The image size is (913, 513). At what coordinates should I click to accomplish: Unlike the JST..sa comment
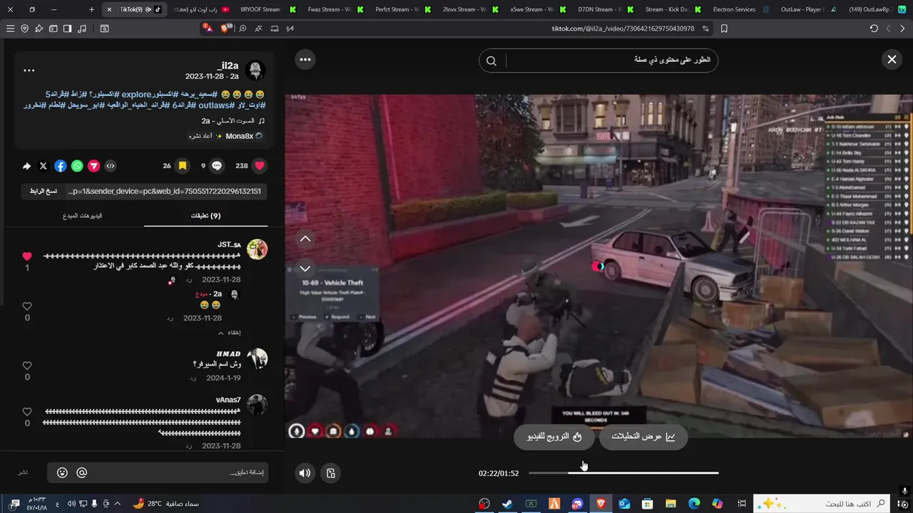tap(27, 256)
